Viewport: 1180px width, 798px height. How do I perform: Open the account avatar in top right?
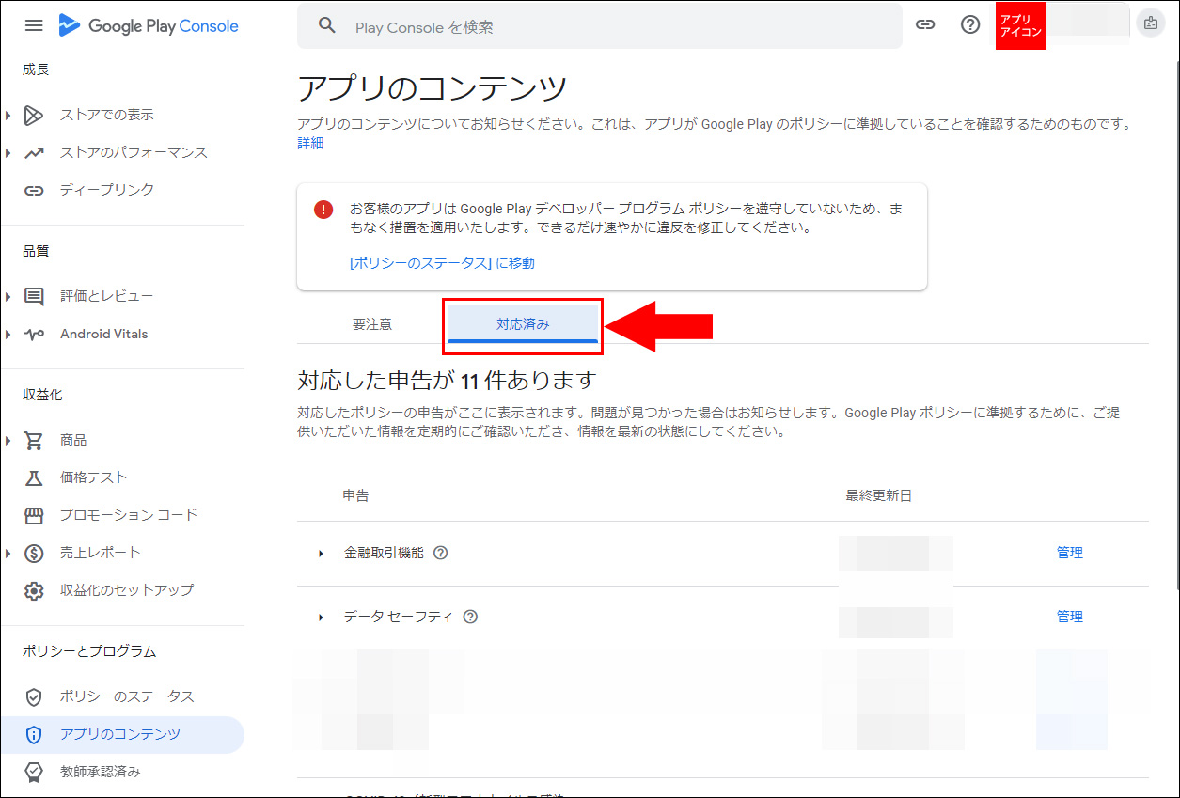1151,24
